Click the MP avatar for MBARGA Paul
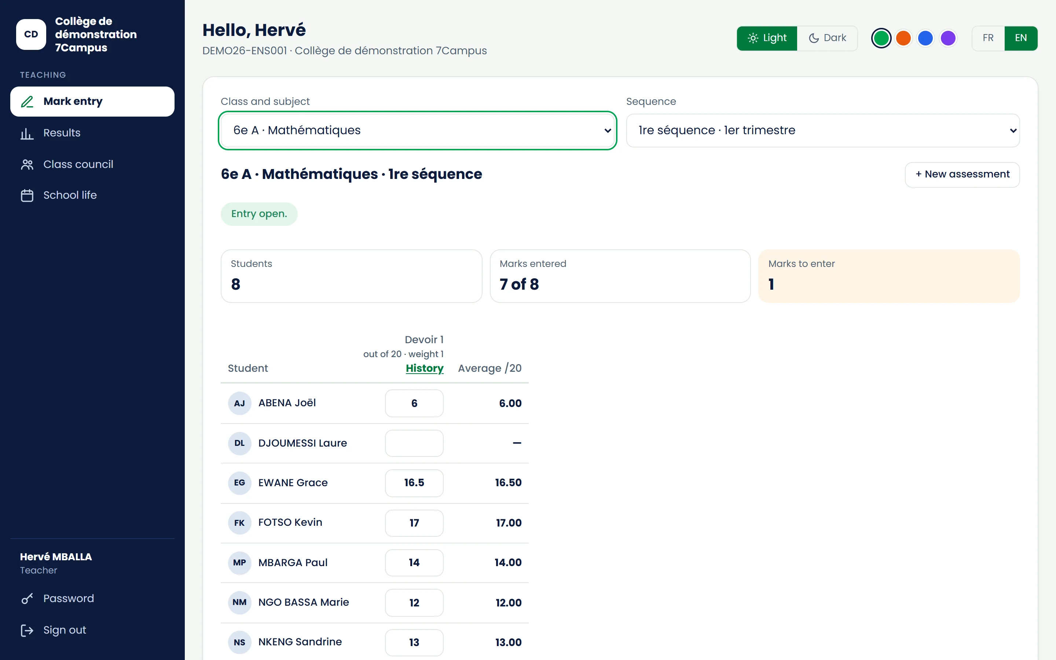The image size is (1056, 660). click(x=239, y=563)
